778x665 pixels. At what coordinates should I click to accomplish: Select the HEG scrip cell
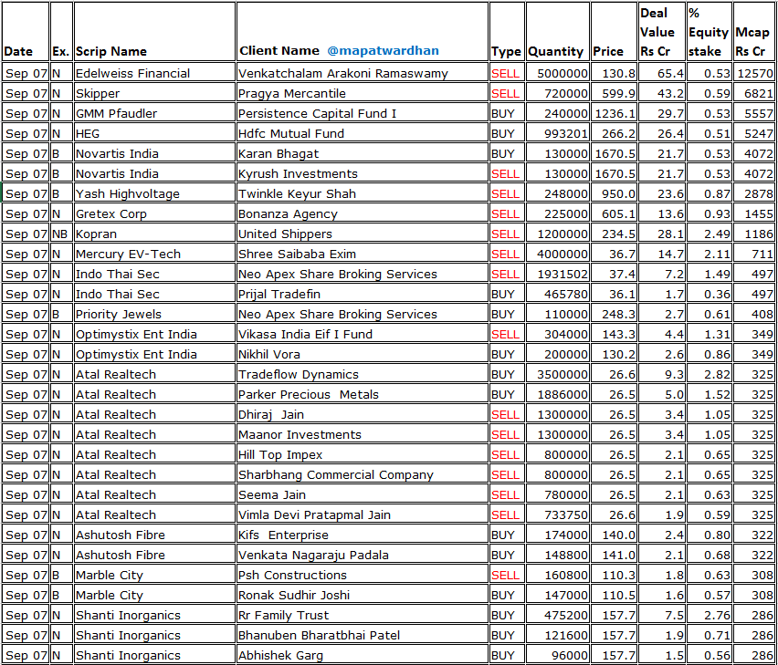155,133
